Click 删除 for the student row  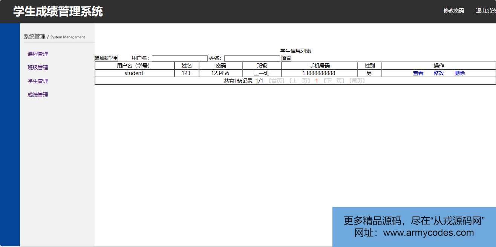coord(459,73)
